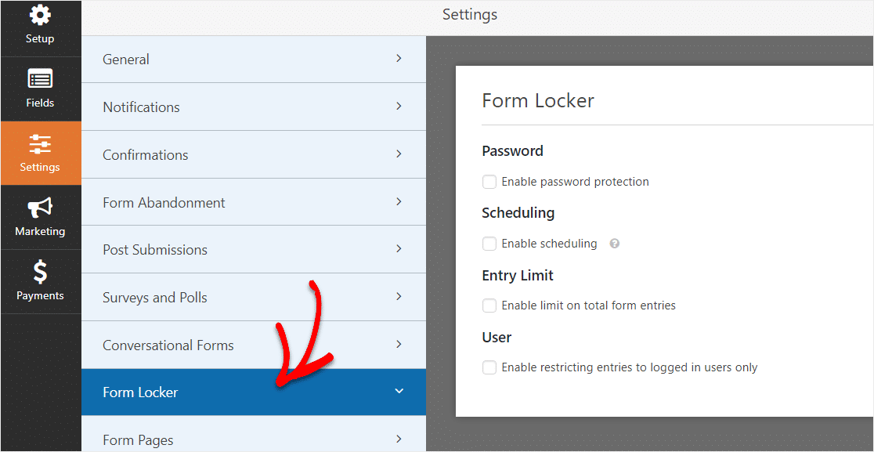Open the Marketing megaphone icon
874x452 pixels.
coord(40,208)
